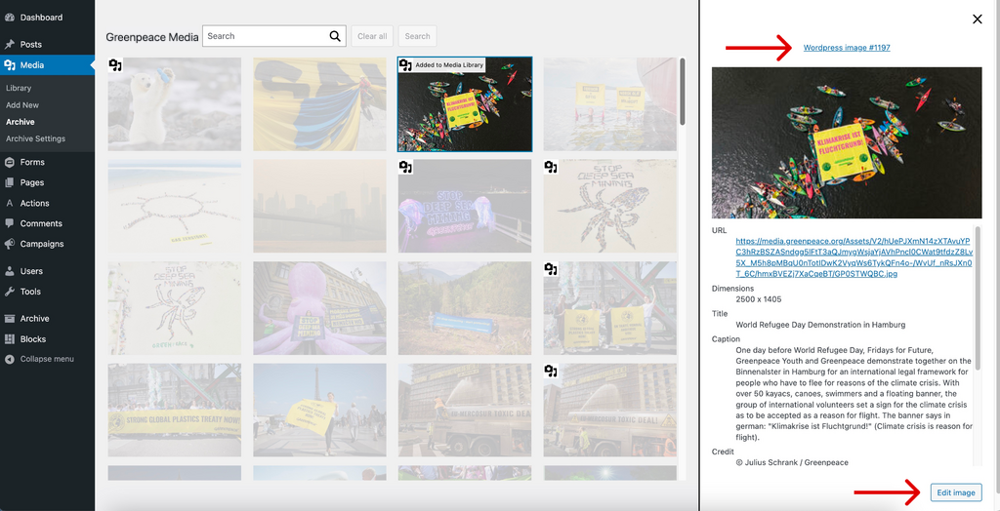Image resolution: width=1000 pixels, height=511 pixels.
Task: Select the sand octopus drawing with library badge
Action: click(610, 207)
